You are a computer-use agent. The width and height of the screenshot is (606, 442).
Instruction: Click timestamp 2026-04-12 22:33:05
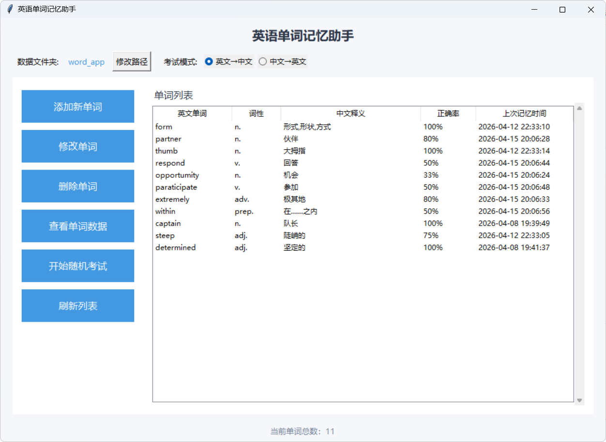514,235
